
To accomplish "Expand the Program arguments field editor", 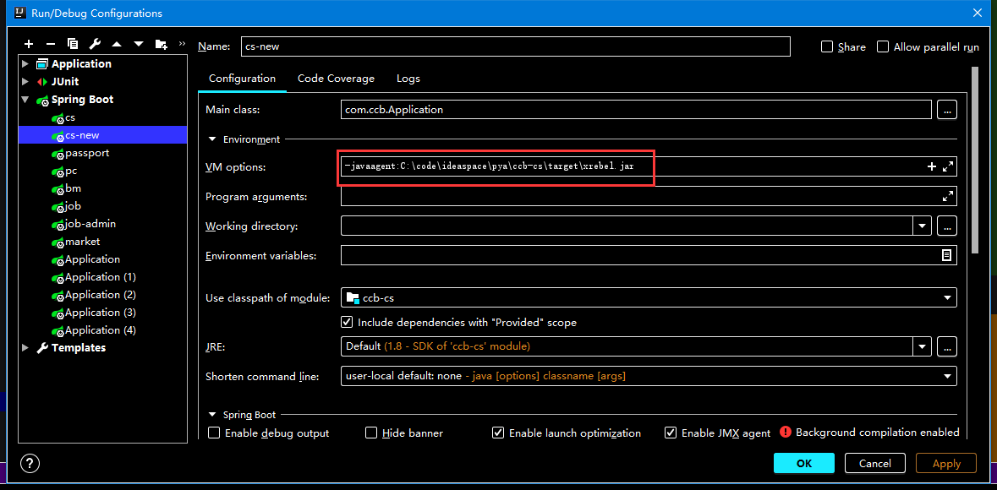I will click(x=948, y=196).
